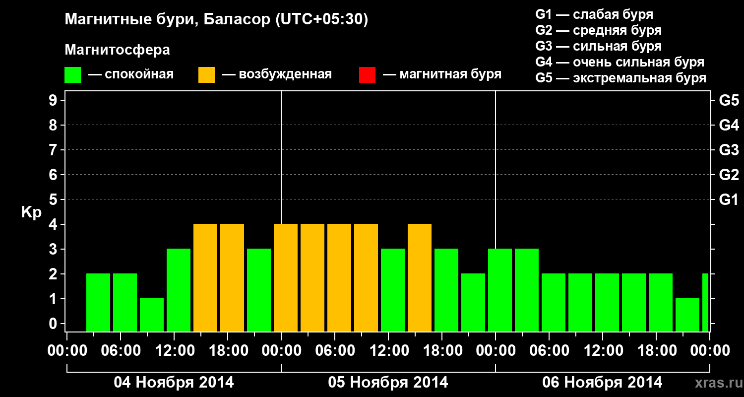Click the orange 'возбужденная' legend swatch
Screen dimensions: 744x397
tap(206, 75)
